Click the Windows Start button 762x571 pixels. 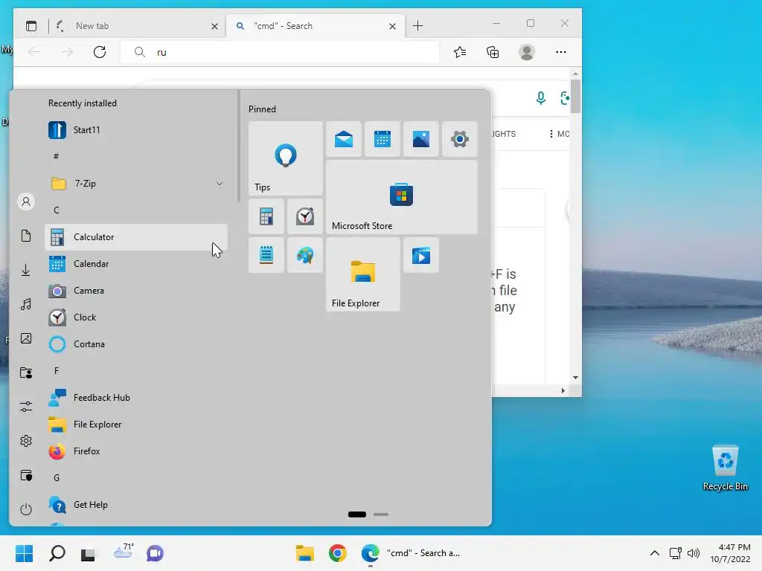click(x=25, y=553)
